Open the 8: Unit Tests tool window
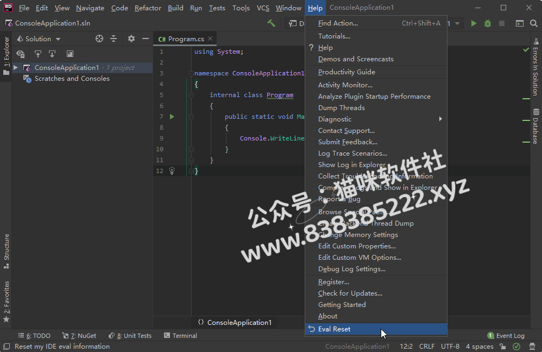The width and height of the screenshot is (542, 352). [x=130, y=336]
